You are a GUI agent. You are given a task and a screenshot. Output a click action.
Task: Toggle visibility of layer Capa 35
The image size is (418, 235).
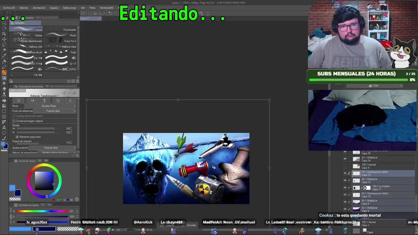pos(345,152)
